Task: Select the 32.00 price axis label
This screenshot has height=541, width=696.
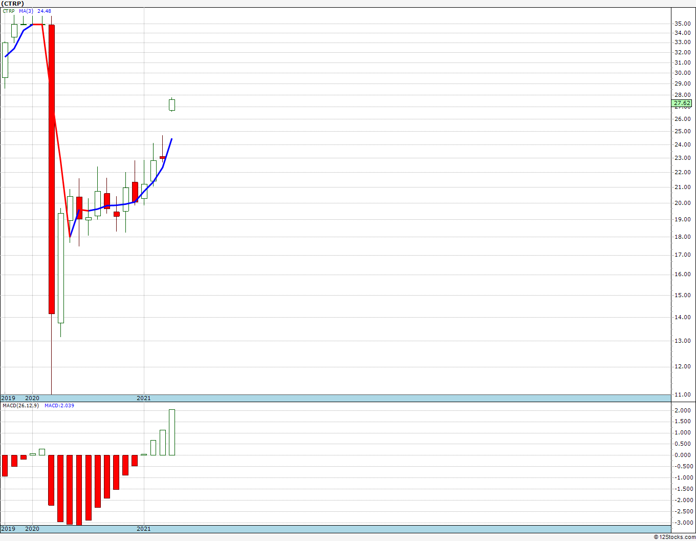Action: click(x=682, y=52)
